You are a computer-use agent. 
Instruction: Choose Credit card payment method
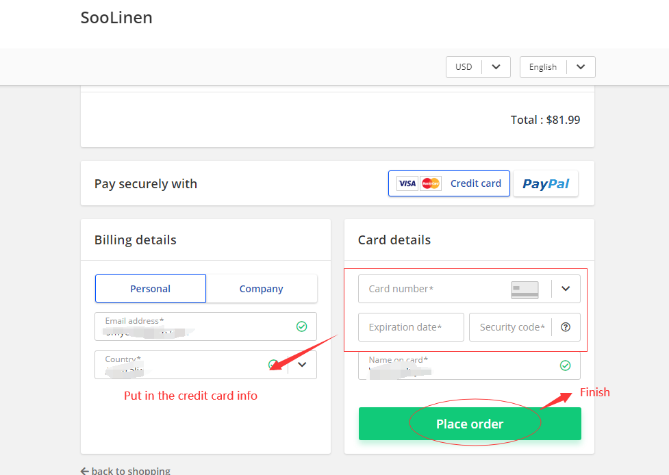[449, 183]
